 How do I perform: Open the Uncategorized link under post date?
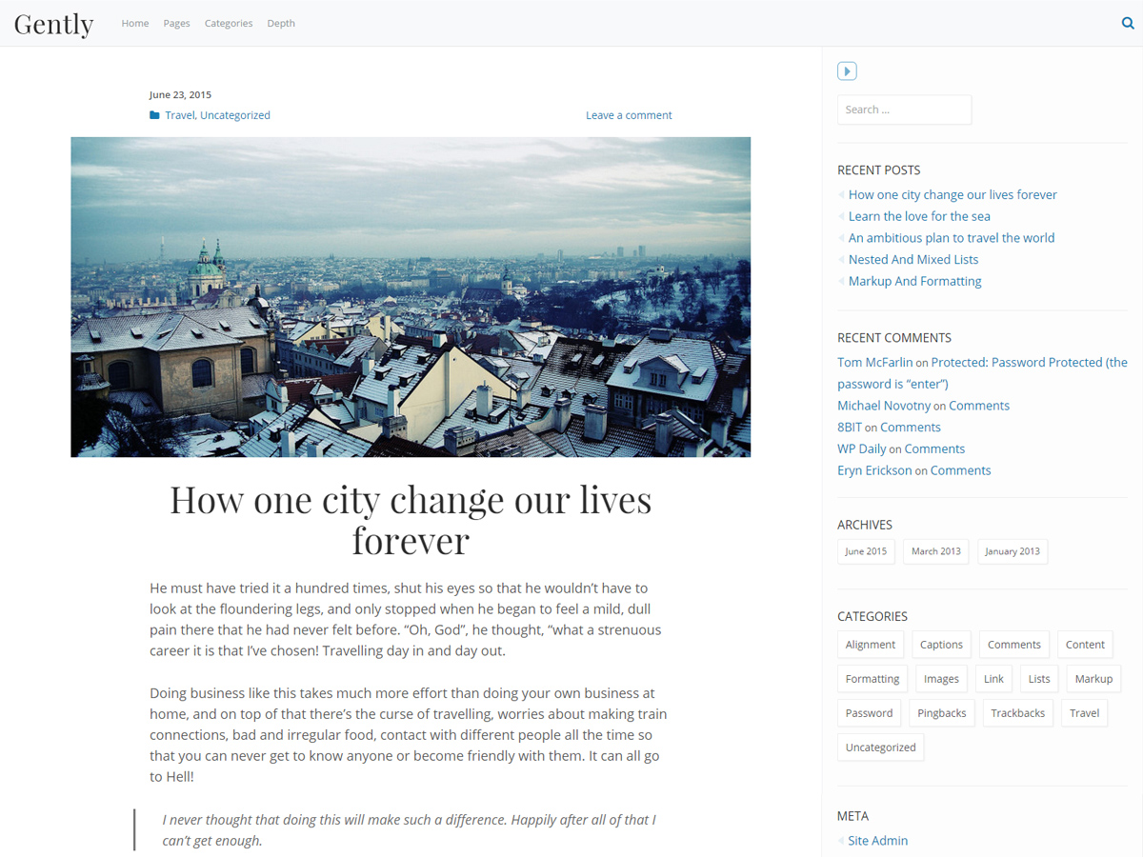coord(235,115)
